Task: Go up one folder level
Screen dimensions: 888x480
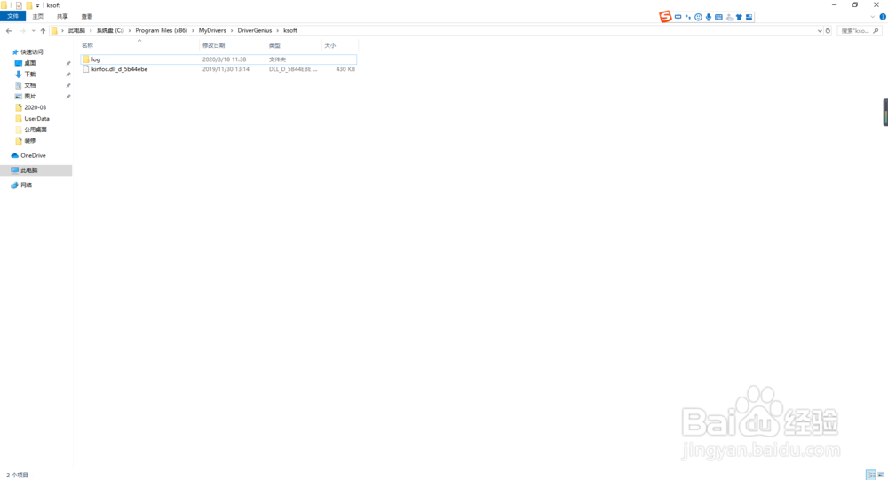Action: point(43,30)
